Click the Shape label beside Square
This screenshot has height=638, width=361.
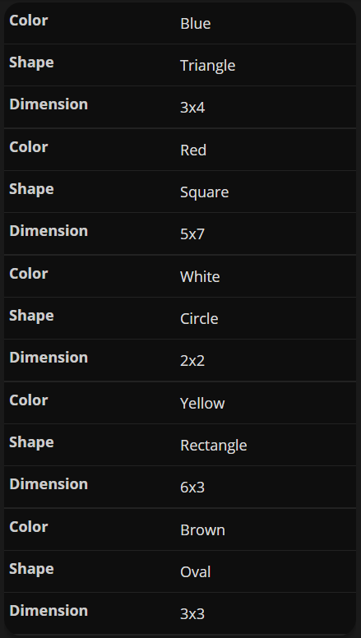(31, 189)
